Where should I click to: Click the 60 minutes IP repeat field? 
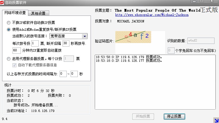click(16, 50)
